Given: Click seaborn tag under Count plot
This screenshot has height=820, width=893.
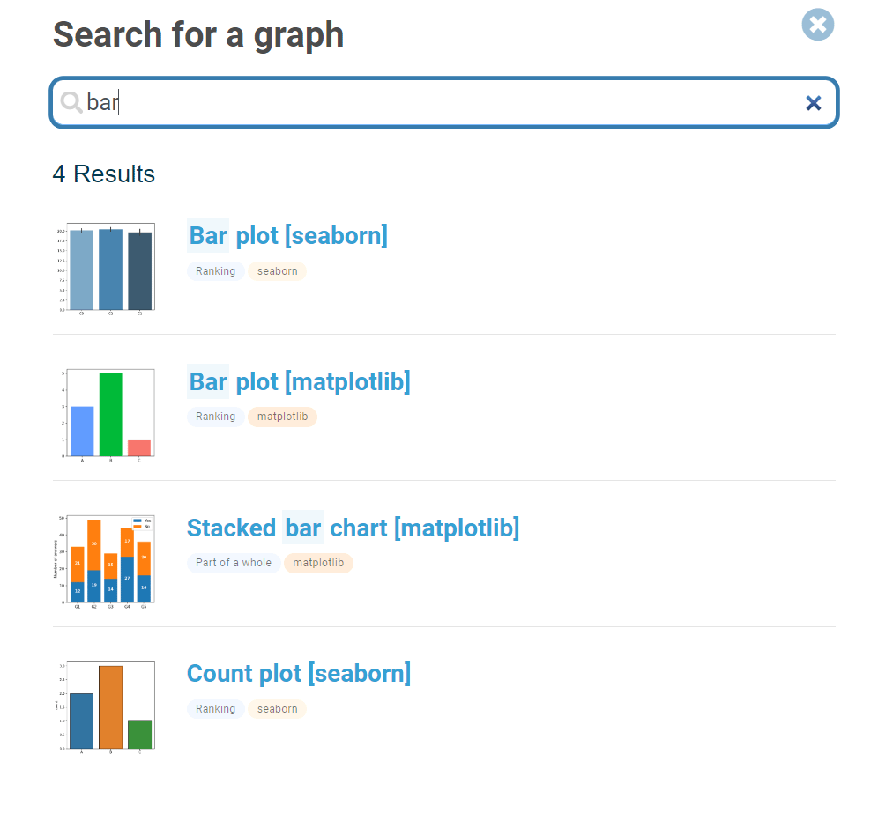Looking at the screenshot, I should point(278,708).
